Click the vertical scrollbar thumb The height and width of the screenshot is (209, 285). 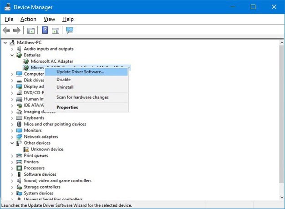pos(281,114)
